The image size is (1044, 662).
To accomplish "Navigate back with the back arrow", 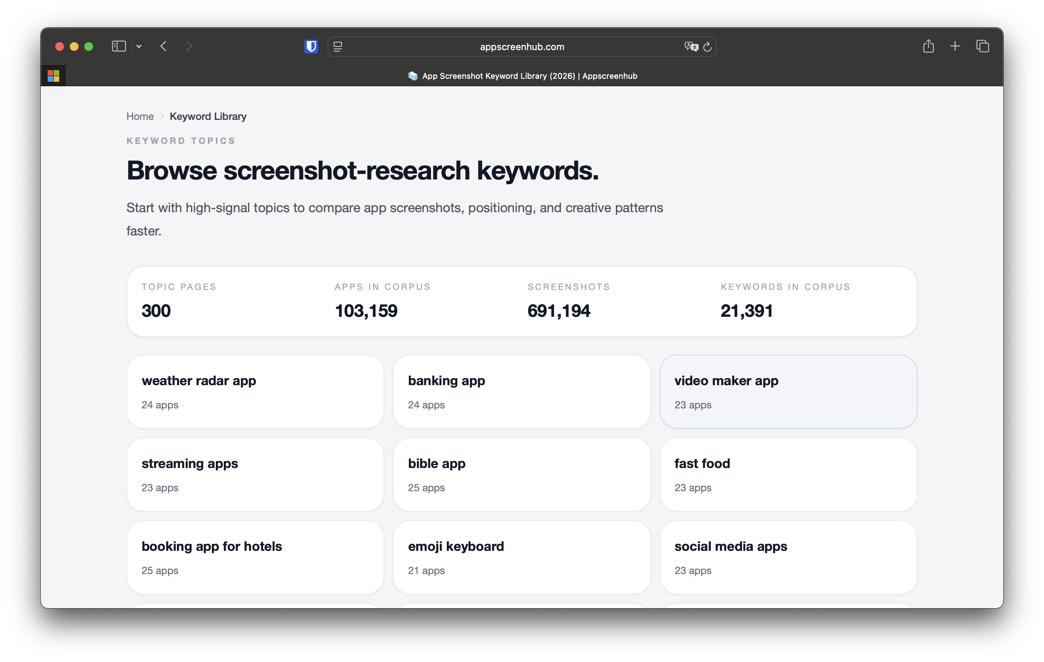I will (x=164, y=46).
